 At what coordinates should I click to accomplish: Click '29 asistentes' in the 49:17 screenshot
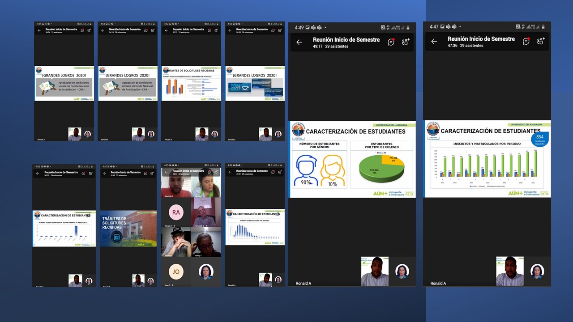(337, 47)
